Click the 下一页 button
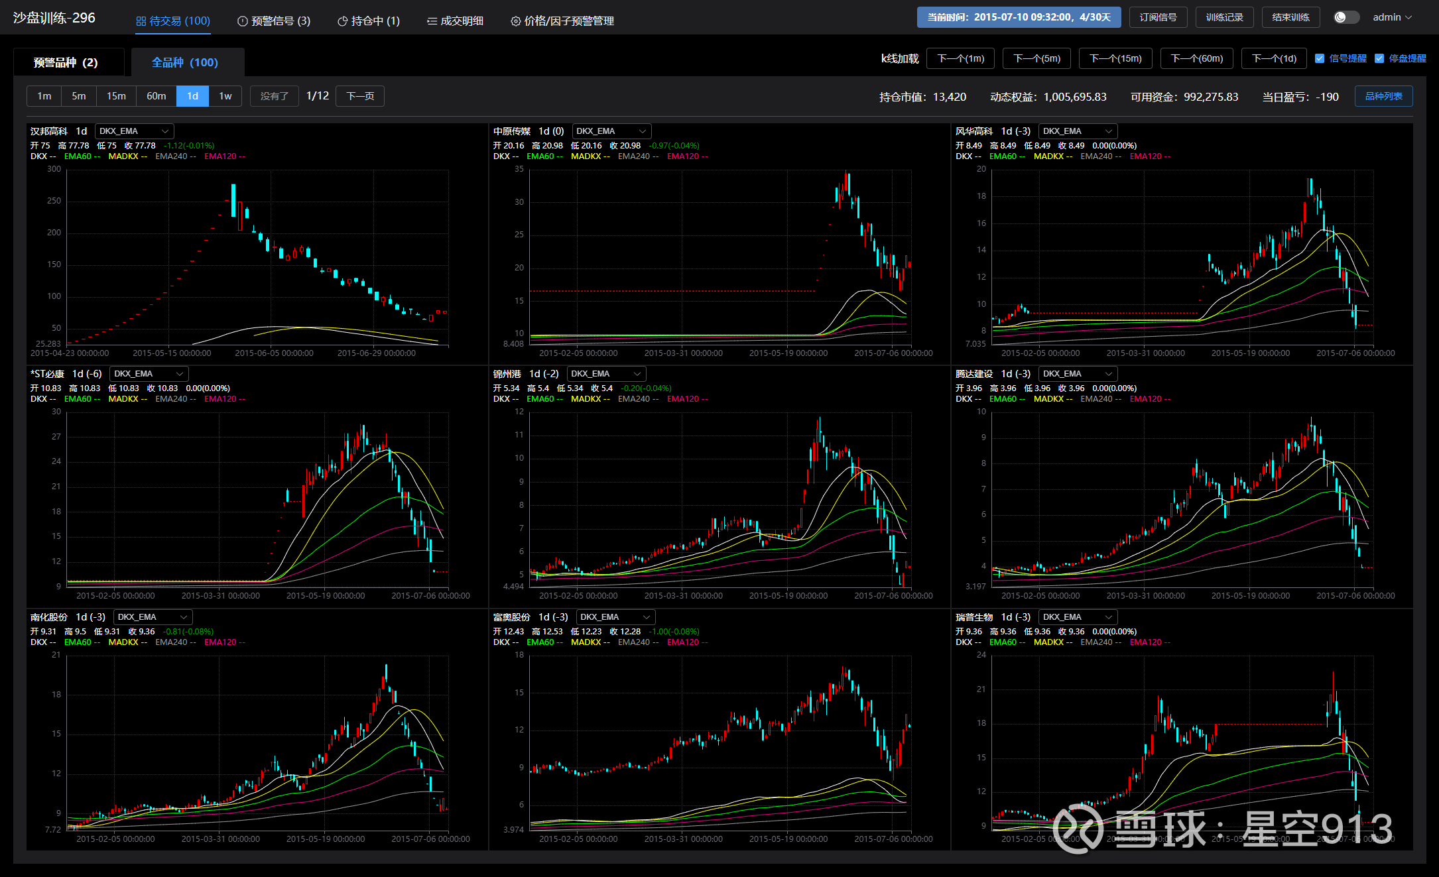The width and height of the screenshot is (1439, 877). 360,96
